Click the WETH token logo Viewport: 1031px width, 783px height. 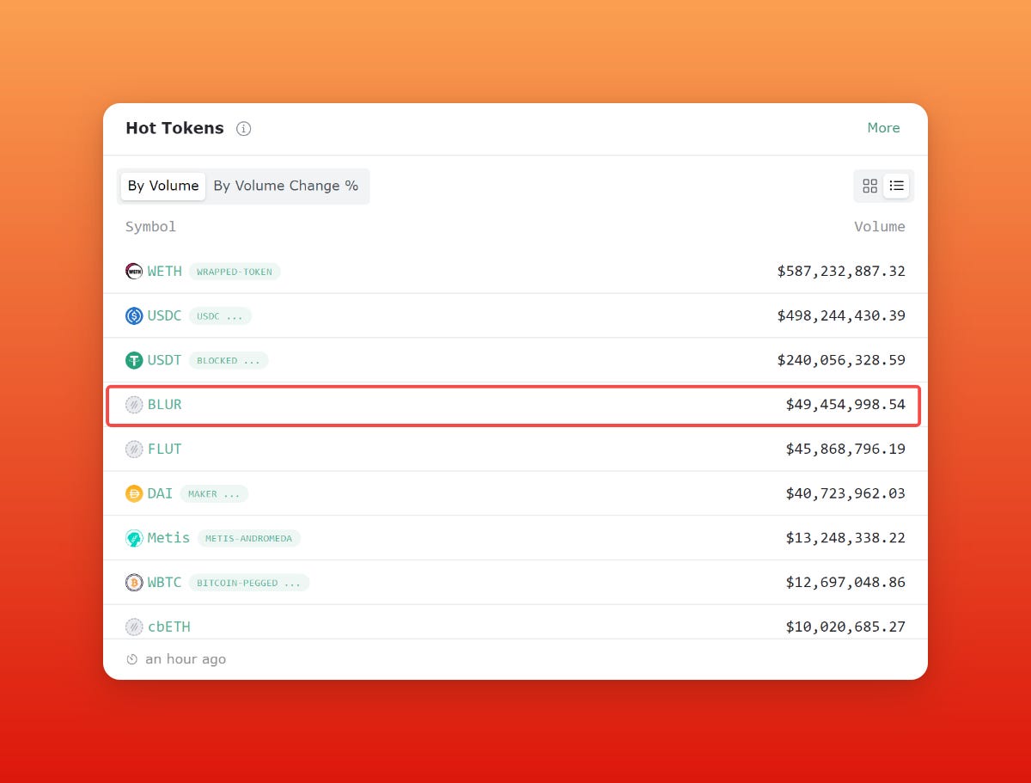134,272
